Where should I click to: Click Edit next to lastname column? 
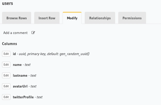point(6,75)
